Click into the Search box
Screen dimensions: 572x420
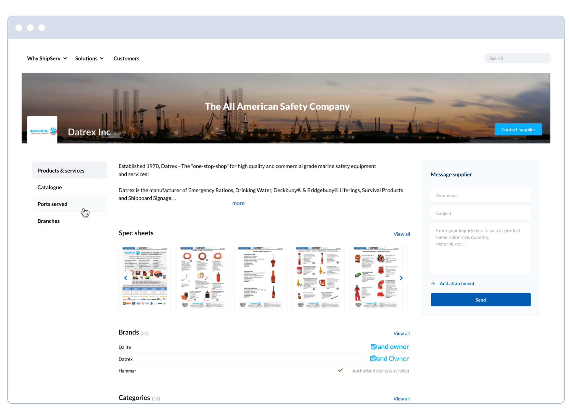[517, 58]
